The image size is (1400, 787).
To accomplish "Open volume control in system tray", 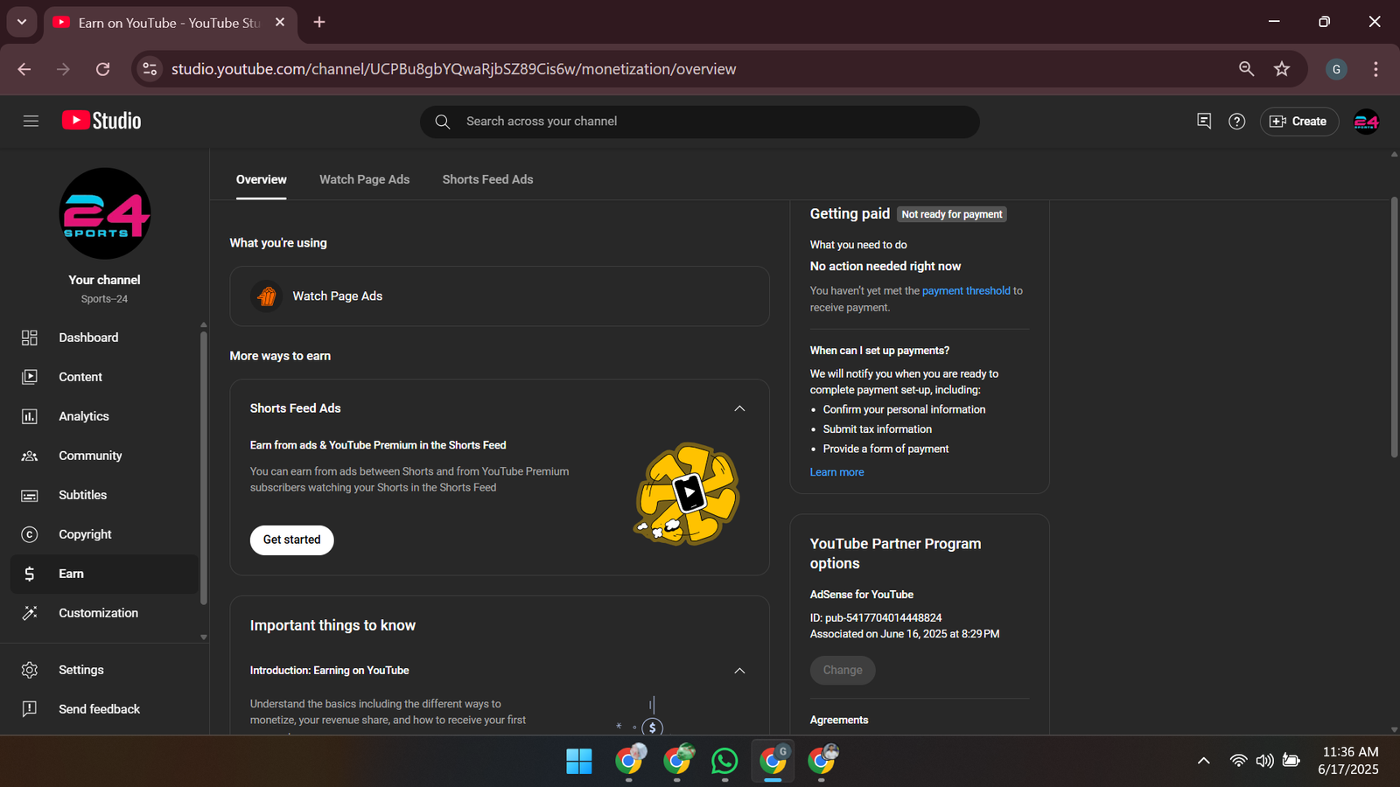I will click(x=1264, y=761).
